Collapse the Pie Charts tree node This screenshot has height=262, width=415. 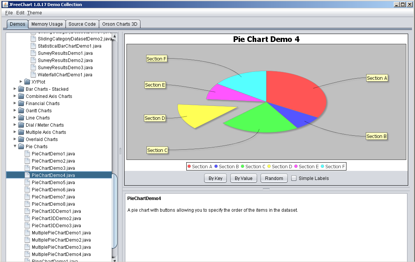[15, 146]
